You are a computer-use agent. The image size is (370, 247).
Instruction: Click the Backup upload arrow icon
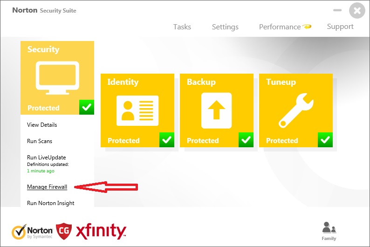pos(216,111)
